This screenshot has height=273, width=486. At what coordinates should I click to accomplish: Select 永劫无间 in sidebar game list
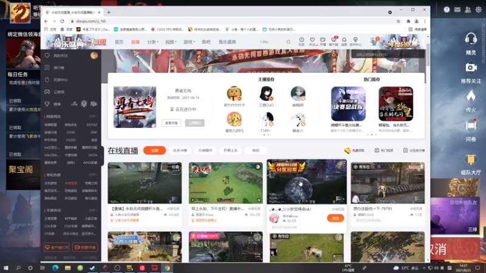pyautogui.click(x=71, y=183)
